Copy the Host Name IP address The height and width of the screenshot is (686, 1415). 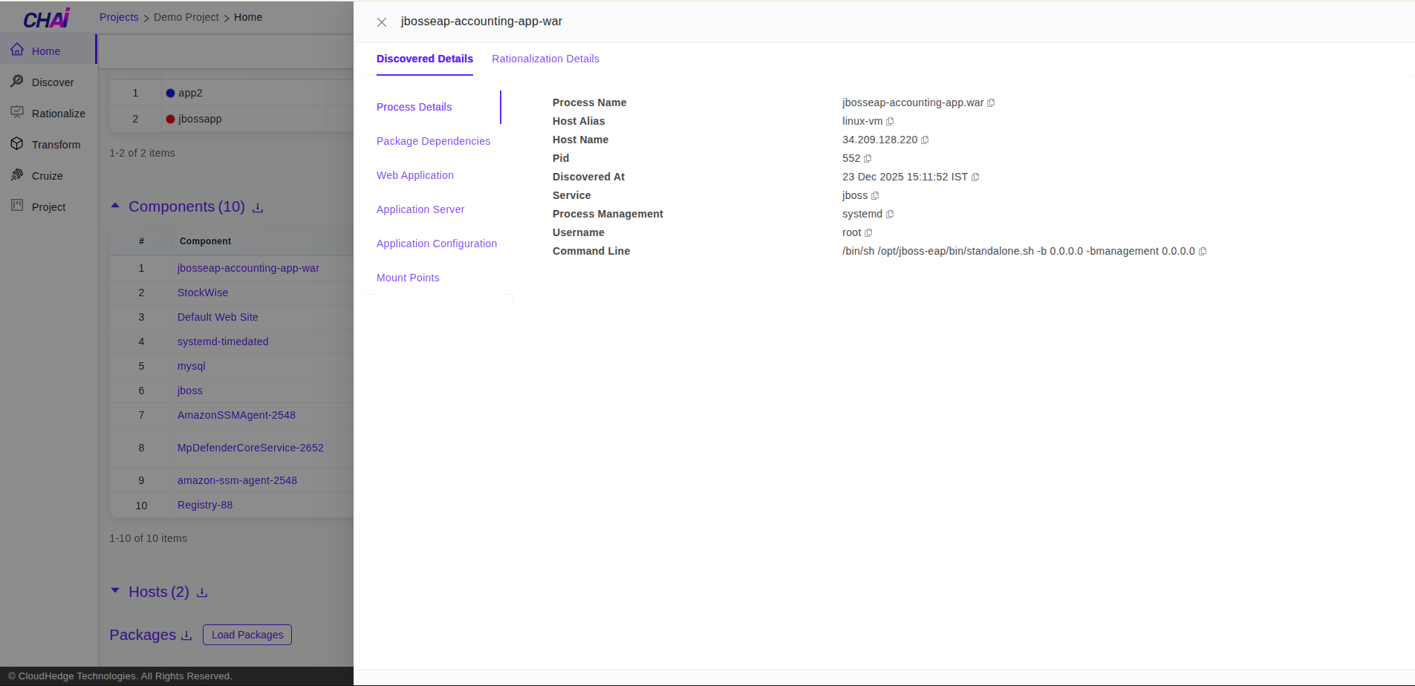click(925, 140)
